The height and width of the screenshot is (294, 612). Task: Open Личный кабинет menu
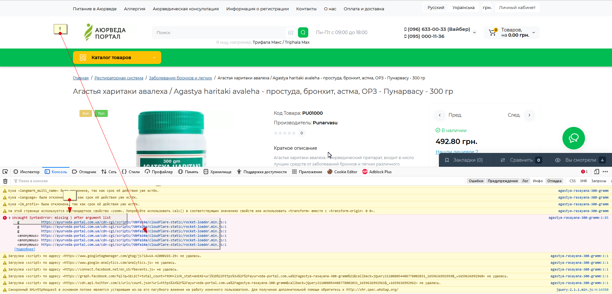[x=517, y=7]
